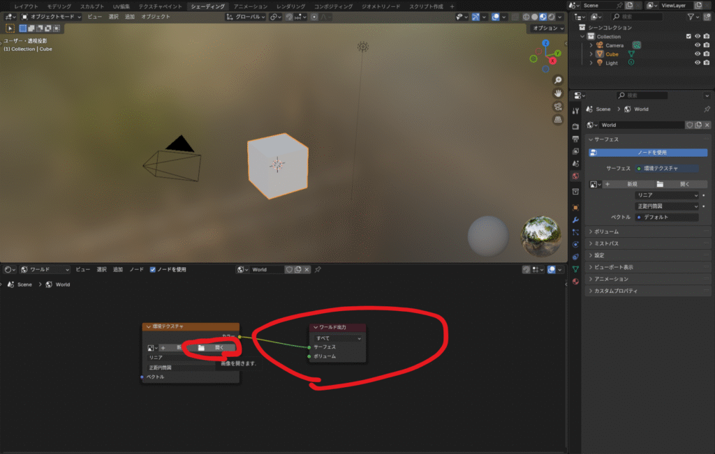Image resolution: width=715 pixels, height=454 pixels.
Task: Click the camera data icon beside Camera
Action: pyautogui.click(x=637, y=45)
